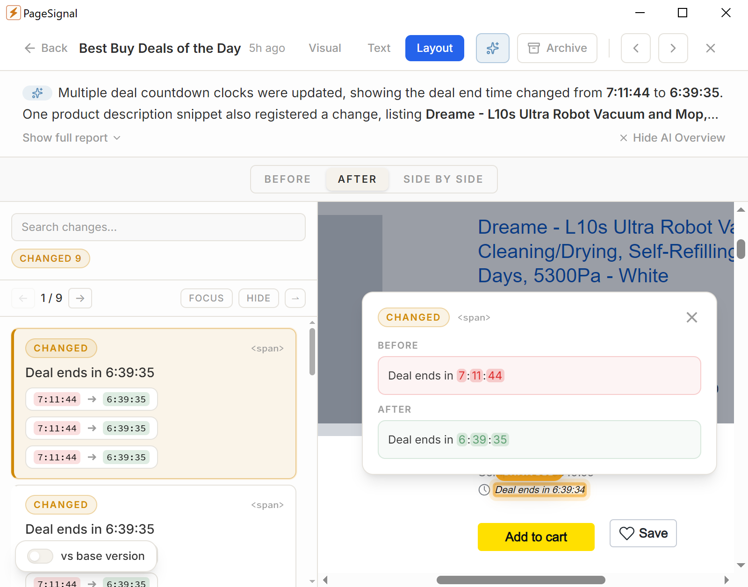Click the preview horizontal scrollbar thumb
748x587 pixels.
[x=521, y=580]
